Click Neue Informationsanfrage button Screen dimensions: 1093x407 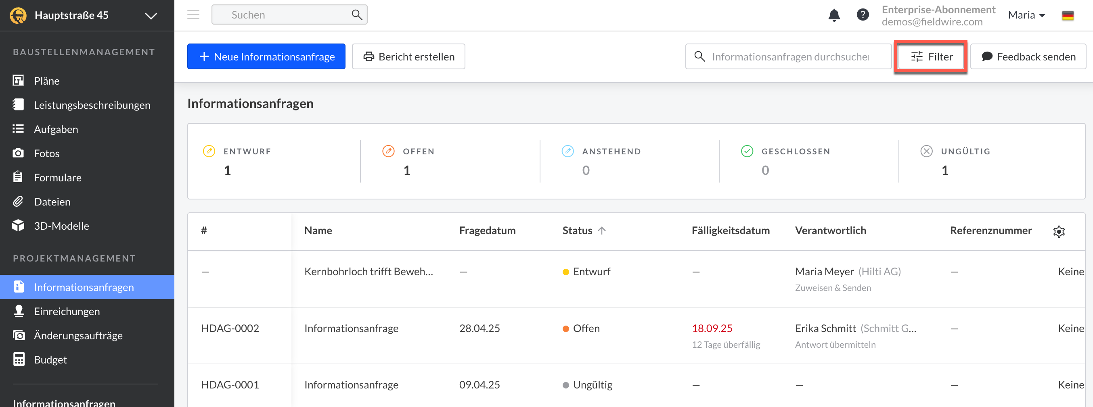pyautogui.click(x=266, y=57)
